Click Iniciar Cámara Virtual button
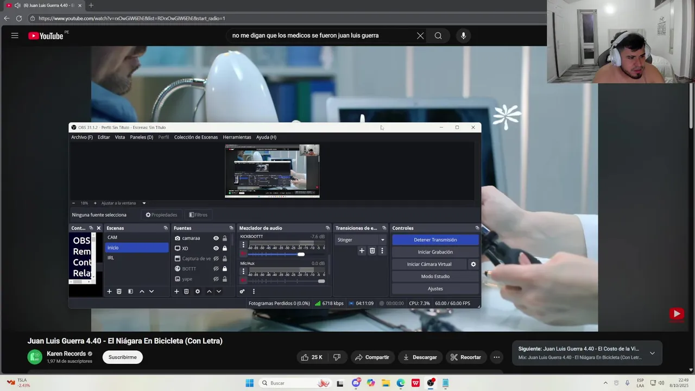The height and width of the screenshot is (391, 695). [x=429, y=264]
